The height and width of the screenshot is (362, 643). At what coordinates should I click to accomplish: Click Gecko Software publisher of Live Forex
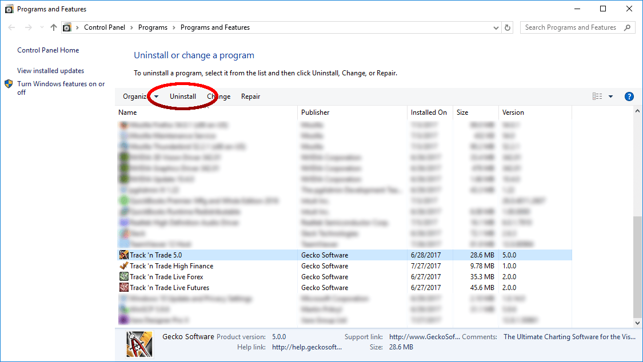(325, 277)
